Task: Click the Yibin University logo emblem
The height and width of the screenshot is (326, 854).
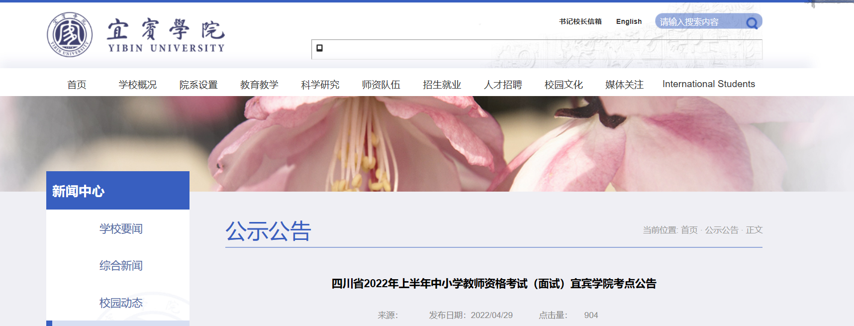Action: tap(70, 35)
